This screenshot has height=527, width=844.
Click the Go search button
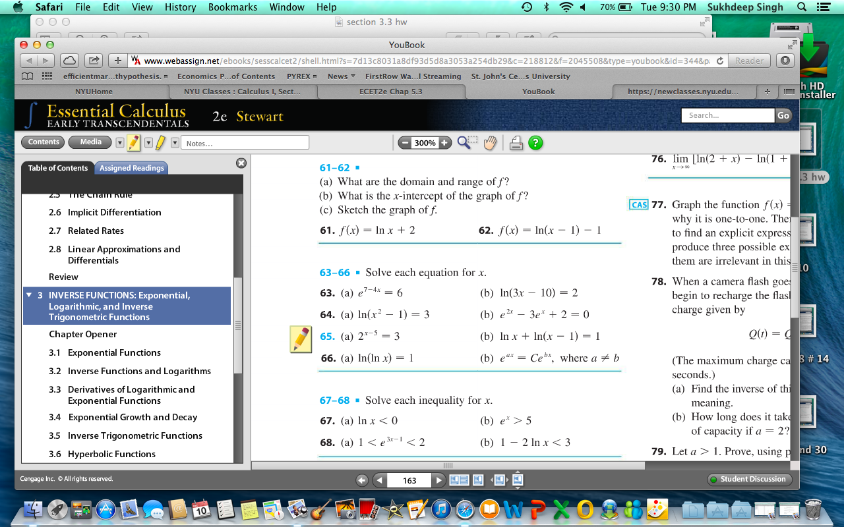(783, 115)
